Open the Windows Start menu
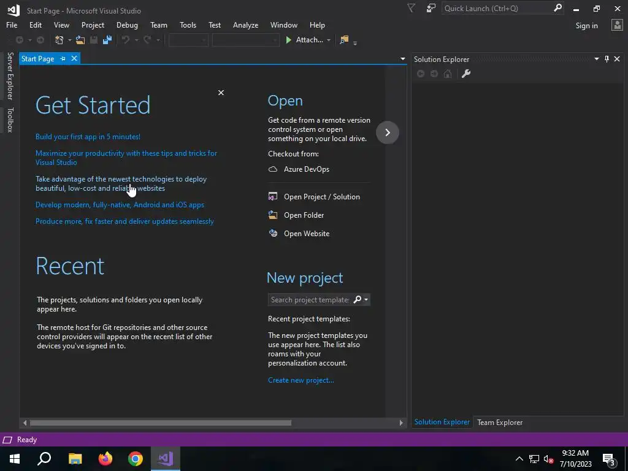Viewport: 628px width, 471px height. (15, 459)
